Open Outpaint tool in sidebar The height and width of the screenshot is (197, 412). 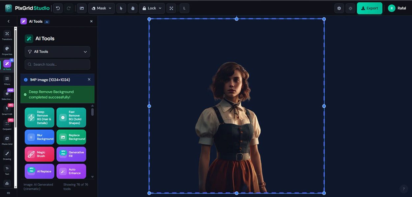click(7, 125)
